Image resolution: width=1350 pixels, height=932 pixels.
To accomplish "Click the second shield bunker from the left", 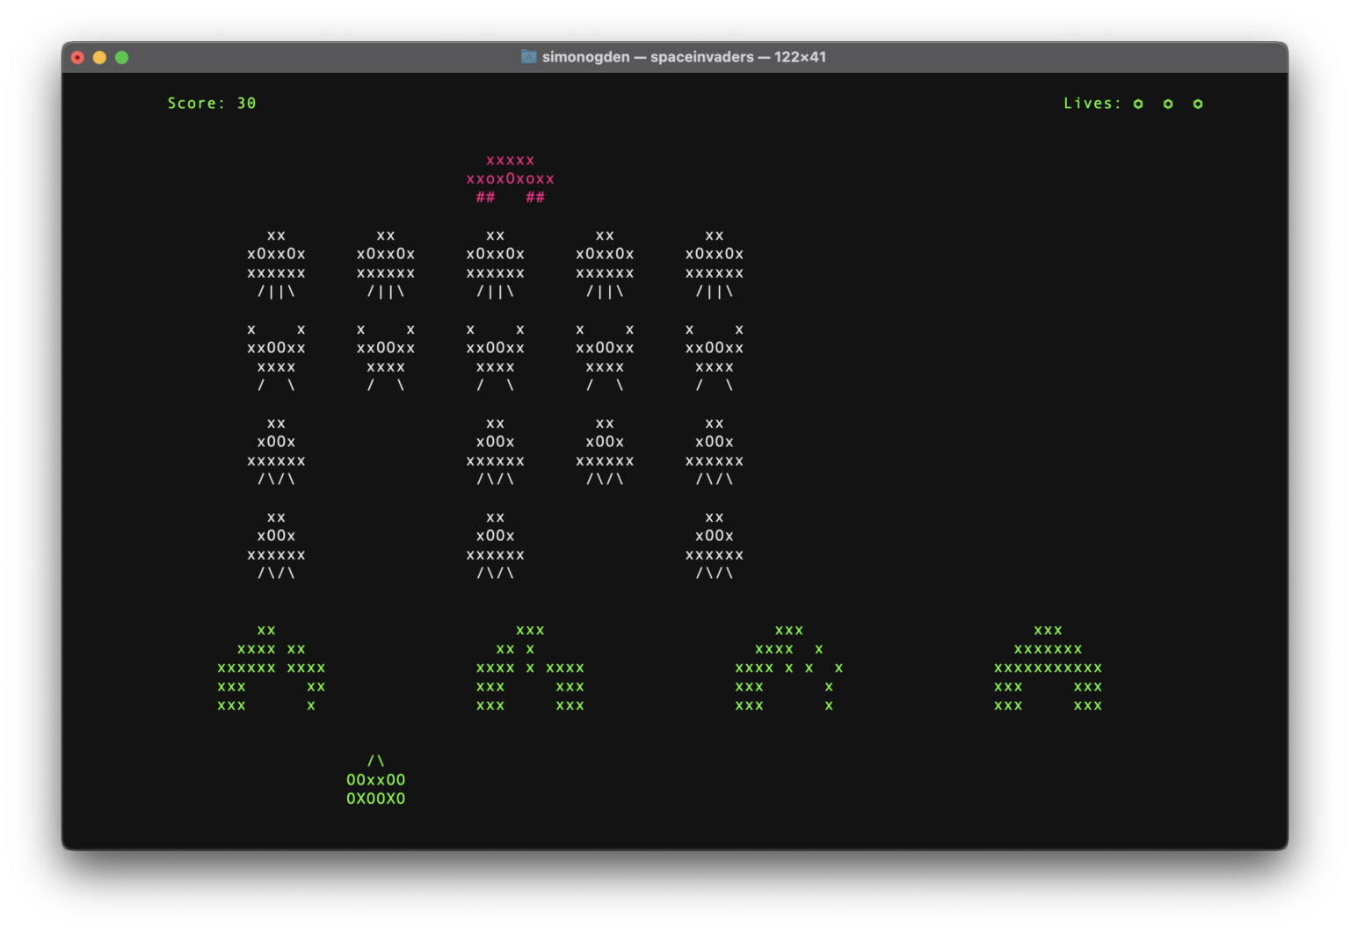I will 527,668.
